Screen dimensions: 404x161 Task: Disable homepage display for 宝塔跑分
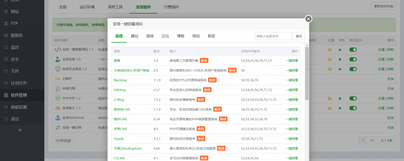coord(353,108)
